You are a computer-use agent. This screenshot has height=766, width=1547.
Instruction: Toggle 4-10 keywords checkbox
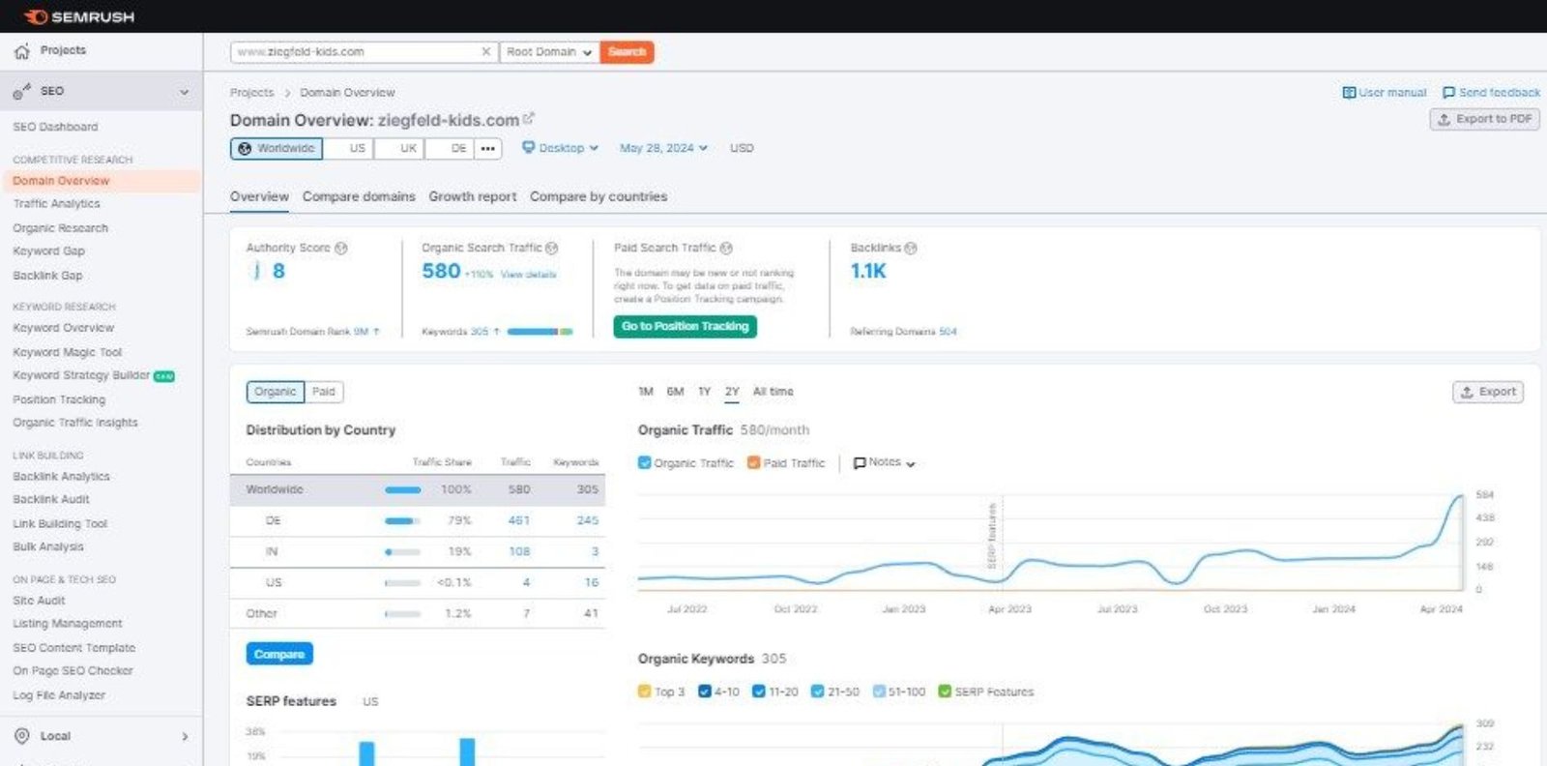[x=705, y=692]
